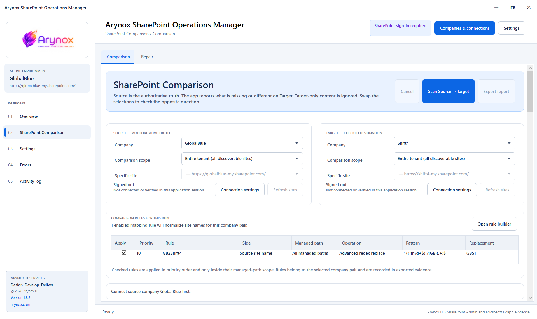Open Settings in the workspace sidebar
Viewport: 537px width, 319px height.
pyautogui.click(x=47, y=149)
